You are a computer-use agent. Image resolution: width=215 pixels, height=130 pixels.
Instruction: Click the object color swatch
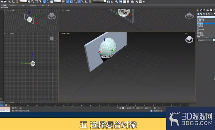pyautogui.click(x=214, y=40)
